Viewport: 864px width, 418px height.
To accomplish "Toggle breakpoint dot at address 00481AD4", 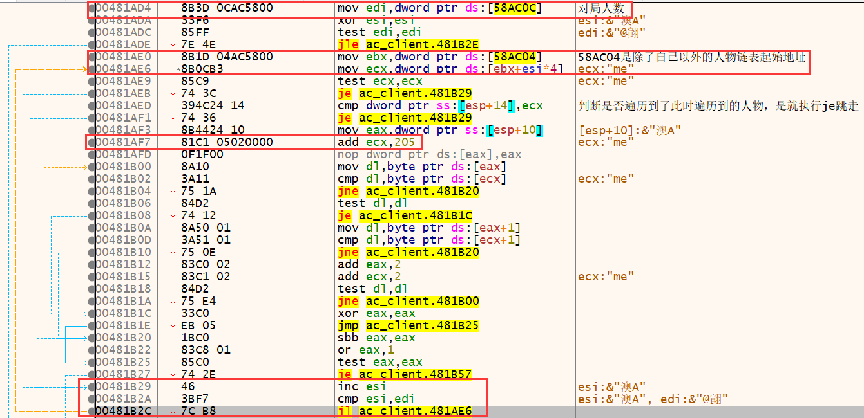I will pos(92,8).
